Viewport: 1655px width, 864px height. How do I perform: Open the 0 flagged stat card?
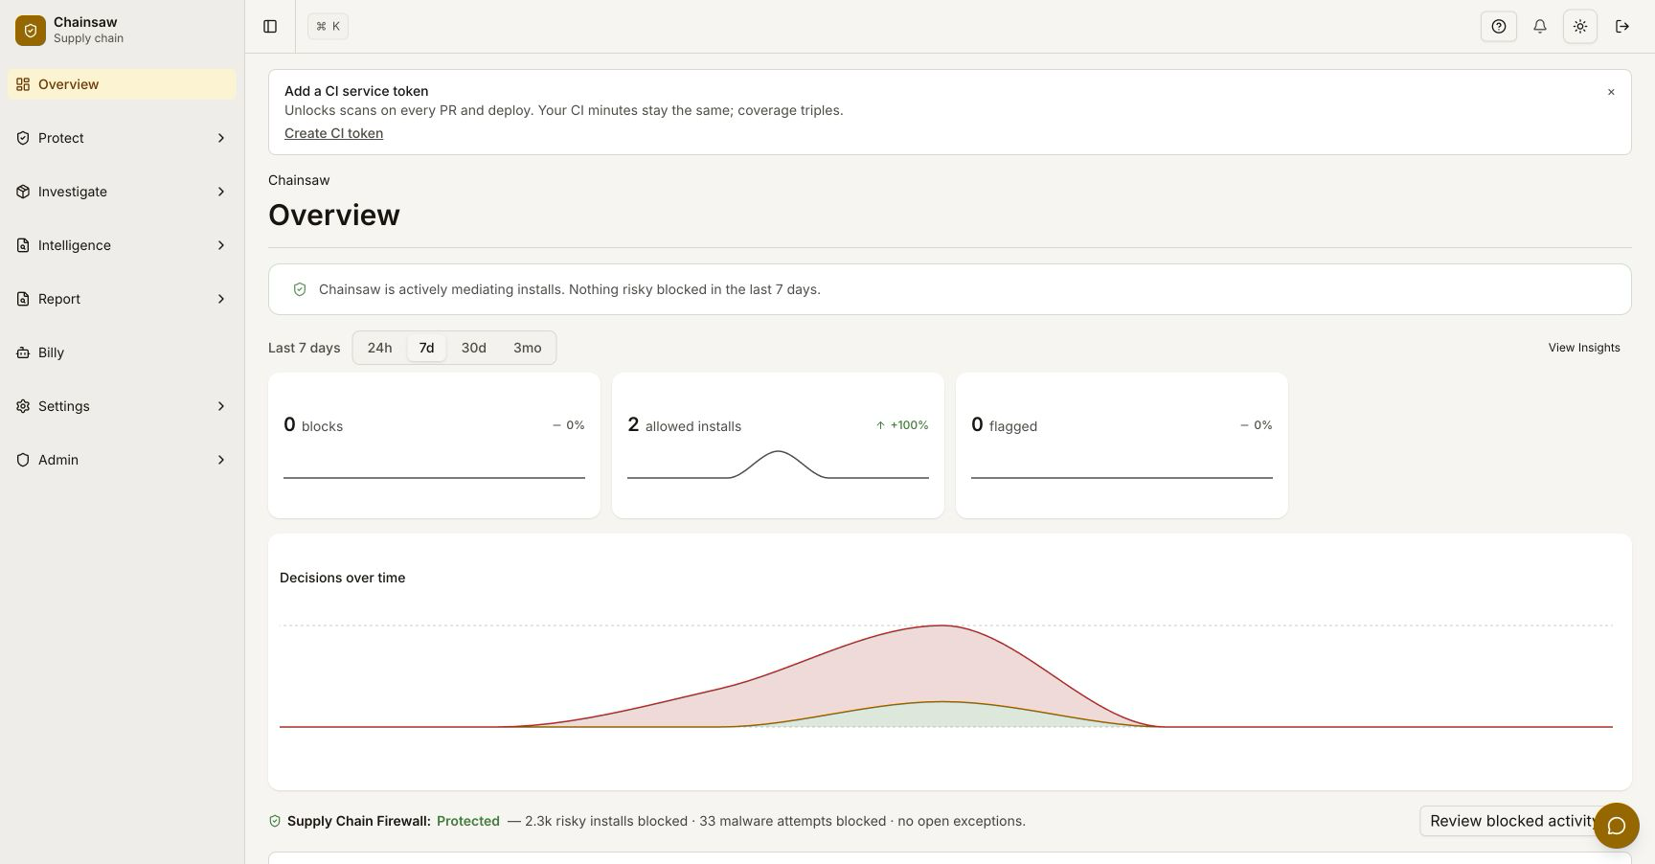(1122, 445)
